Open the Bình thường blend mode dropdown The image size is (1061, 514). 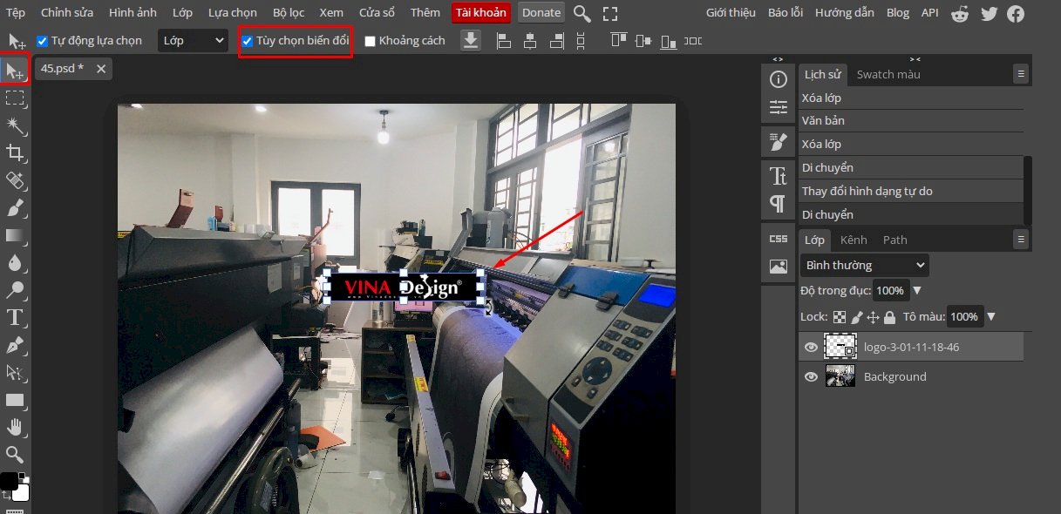(865, 265)
